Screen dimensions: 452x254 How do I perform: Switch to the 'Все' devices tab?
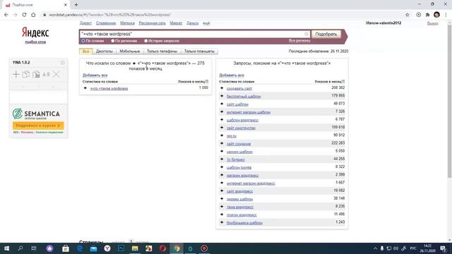click(86, 52)
